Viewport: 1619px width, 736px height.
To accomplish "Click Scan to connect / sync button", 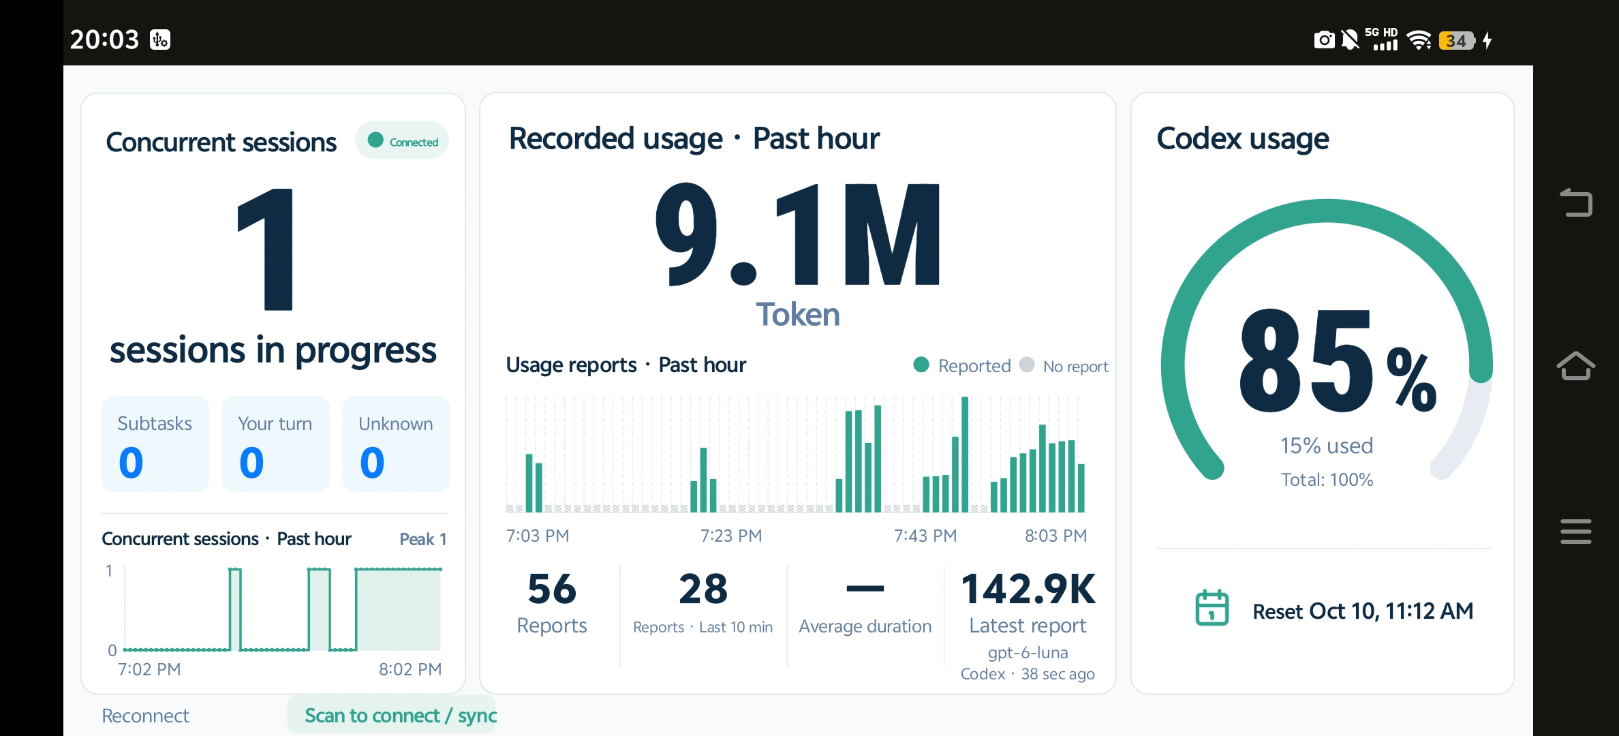I will [392, 716].
